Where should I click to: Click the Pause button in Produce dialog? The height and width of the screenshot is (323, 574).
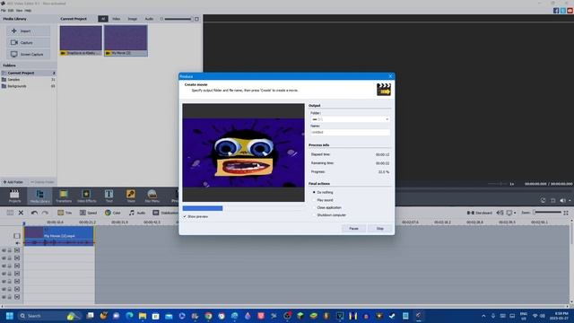tap(353, 229)
